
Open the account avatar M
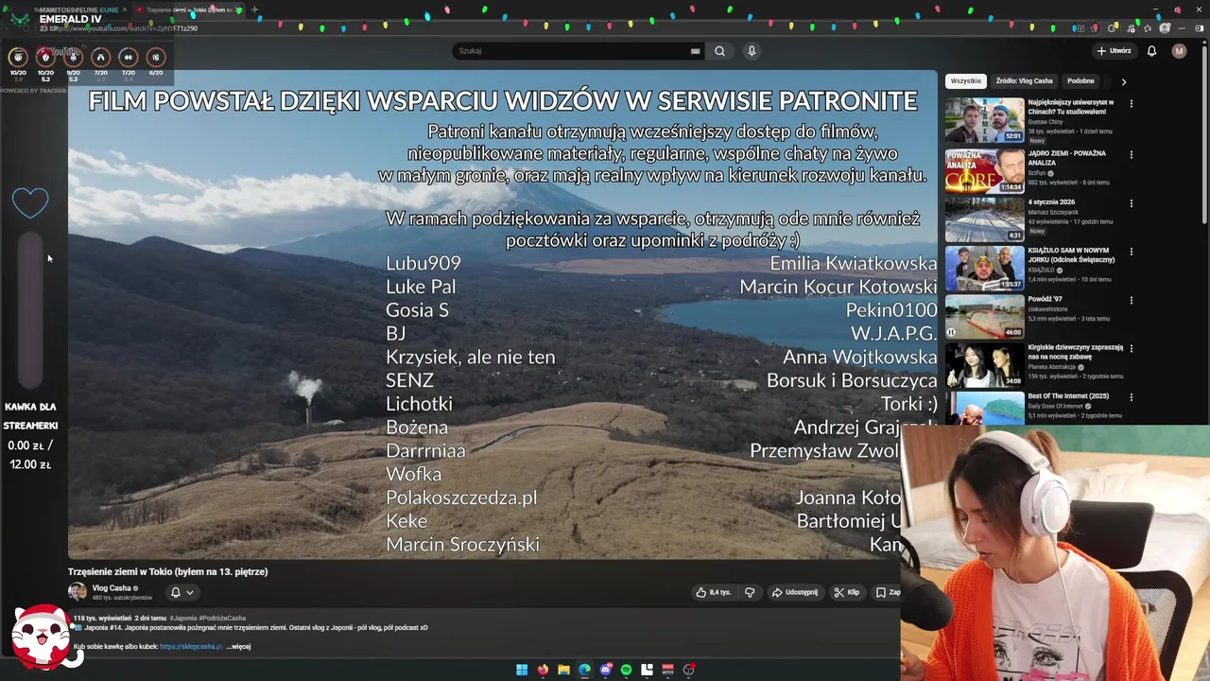[x=1179, y=51]
